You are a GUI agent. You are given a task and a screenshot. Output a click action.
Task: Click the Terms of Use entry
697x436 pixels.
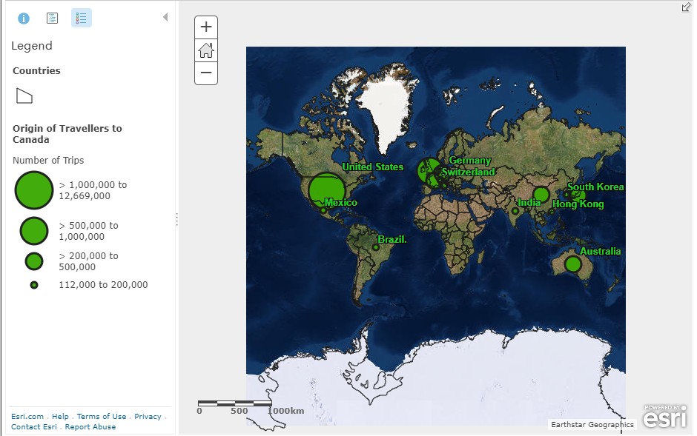click(x=102, y=416)
